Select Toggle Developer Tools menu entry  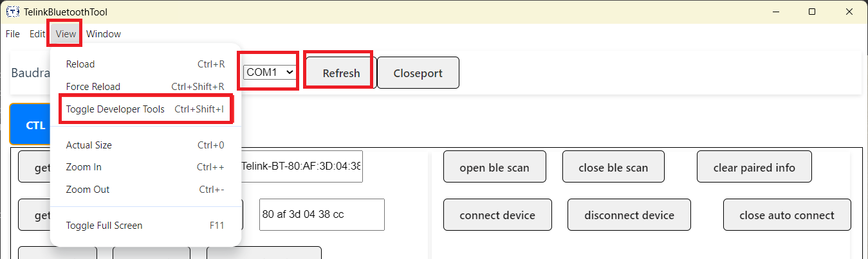[x=145, y=109]
